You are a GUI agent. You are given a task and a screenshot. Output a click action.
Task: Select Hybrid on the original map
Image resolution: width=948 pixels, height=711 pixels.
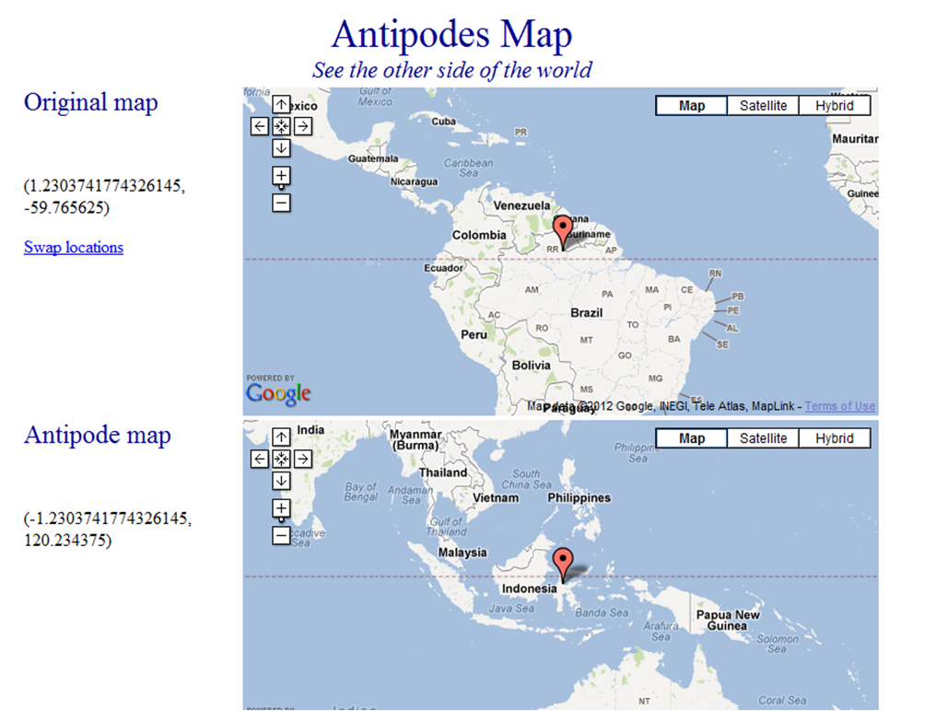click(x=834, y=105)
